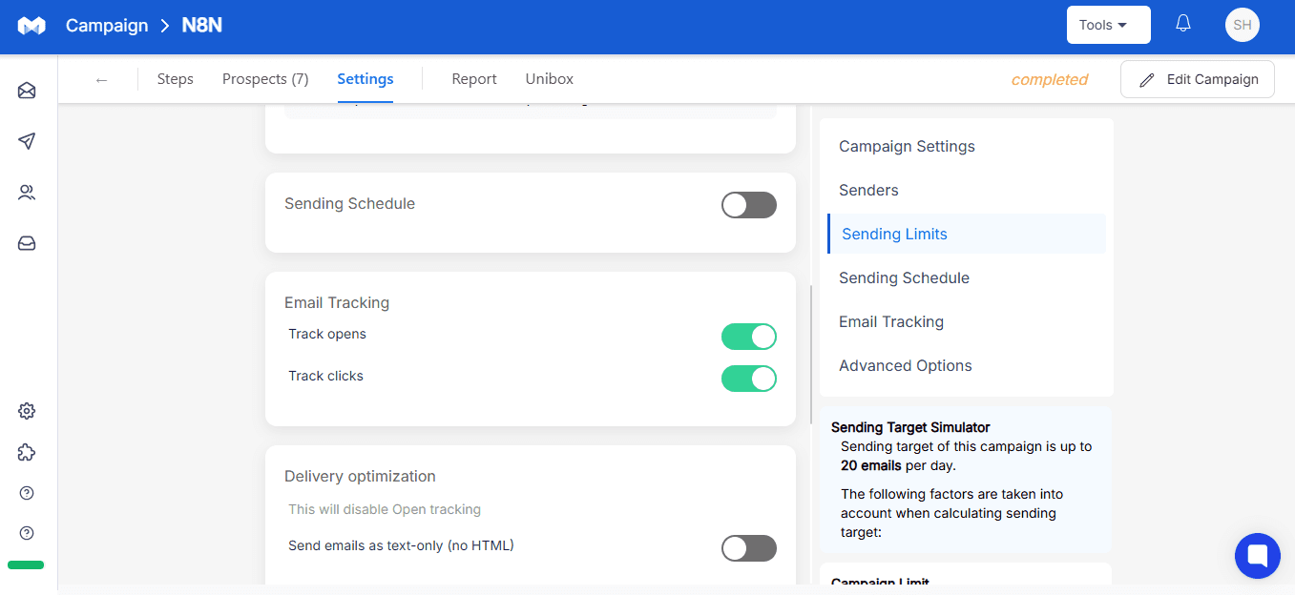Open the SH user avatar menu
1295x595 pixels.
point(1243,25)
